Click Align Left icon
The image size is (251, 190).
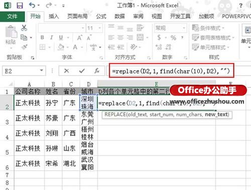pos(111,38)
